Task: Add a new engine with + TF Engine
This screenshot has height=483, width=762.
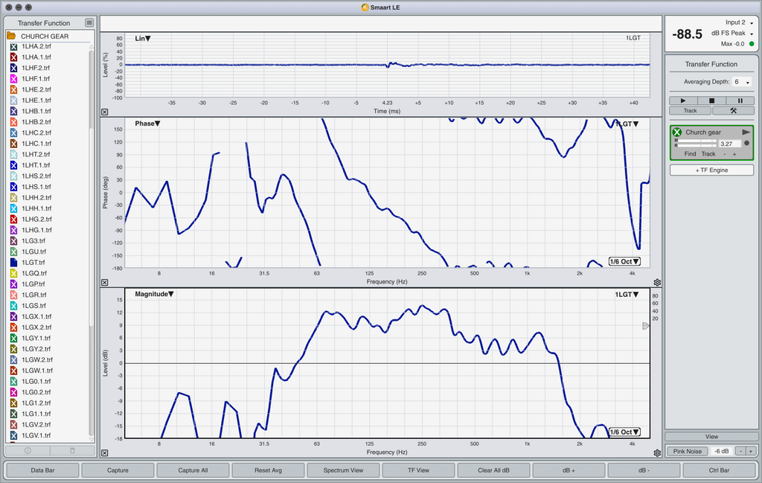Action: tap(711, 170)
